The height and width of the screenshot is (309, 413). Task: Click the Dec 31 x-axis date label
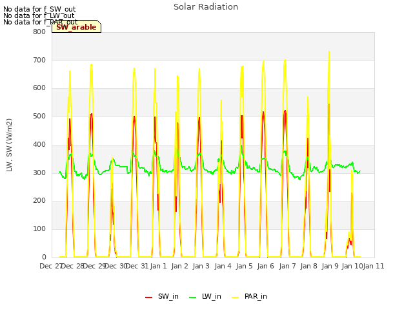point(137,266)
